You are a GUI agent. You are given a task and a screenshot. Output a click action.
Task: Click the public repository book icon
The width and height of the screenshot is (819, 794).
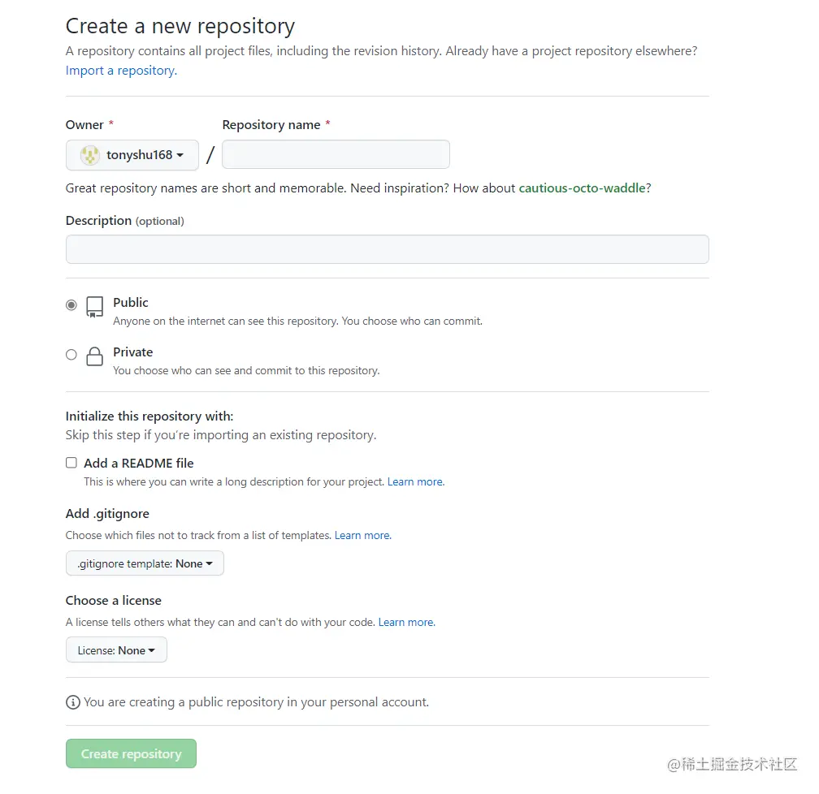pyautogui.click(x=95, y=307)
